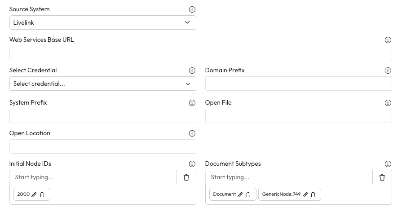Show info for Open Location
The image size is (402, 212).
192,133
